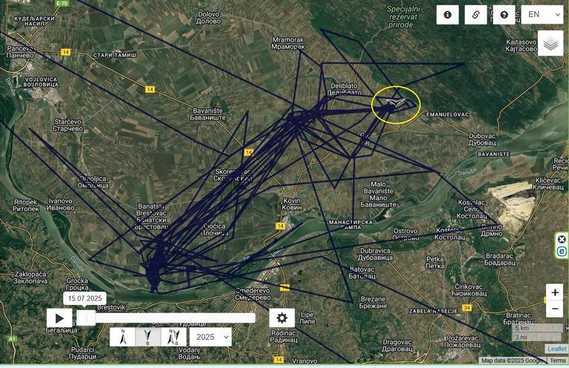Click the Ritopek label
The image size is (569, 368).
tap(25, 205)
